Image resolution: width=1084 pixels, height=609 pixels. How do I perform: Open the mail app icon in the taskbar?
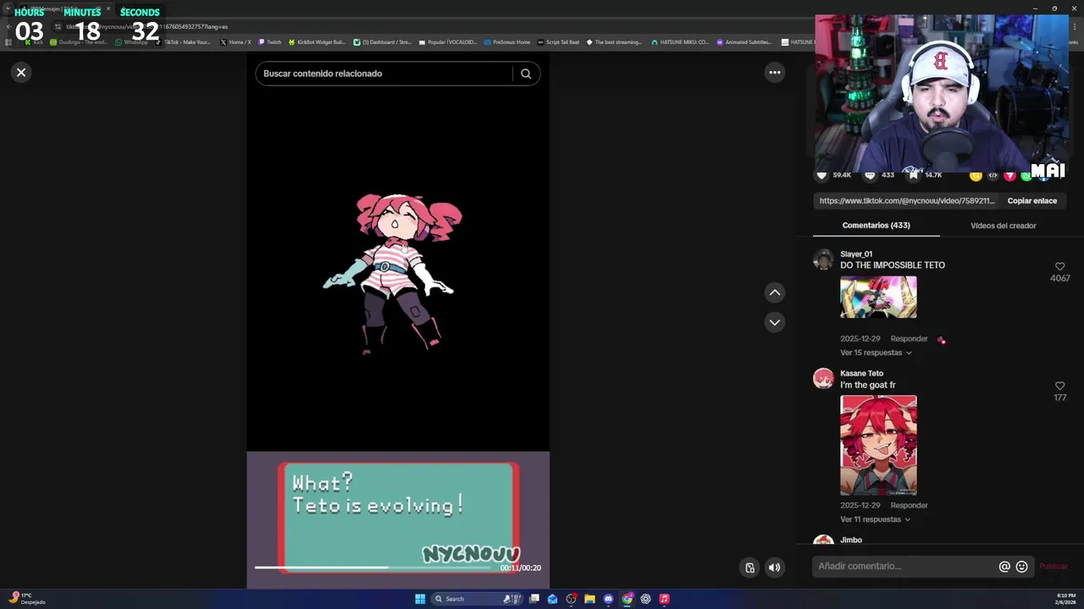coord(553,599)
